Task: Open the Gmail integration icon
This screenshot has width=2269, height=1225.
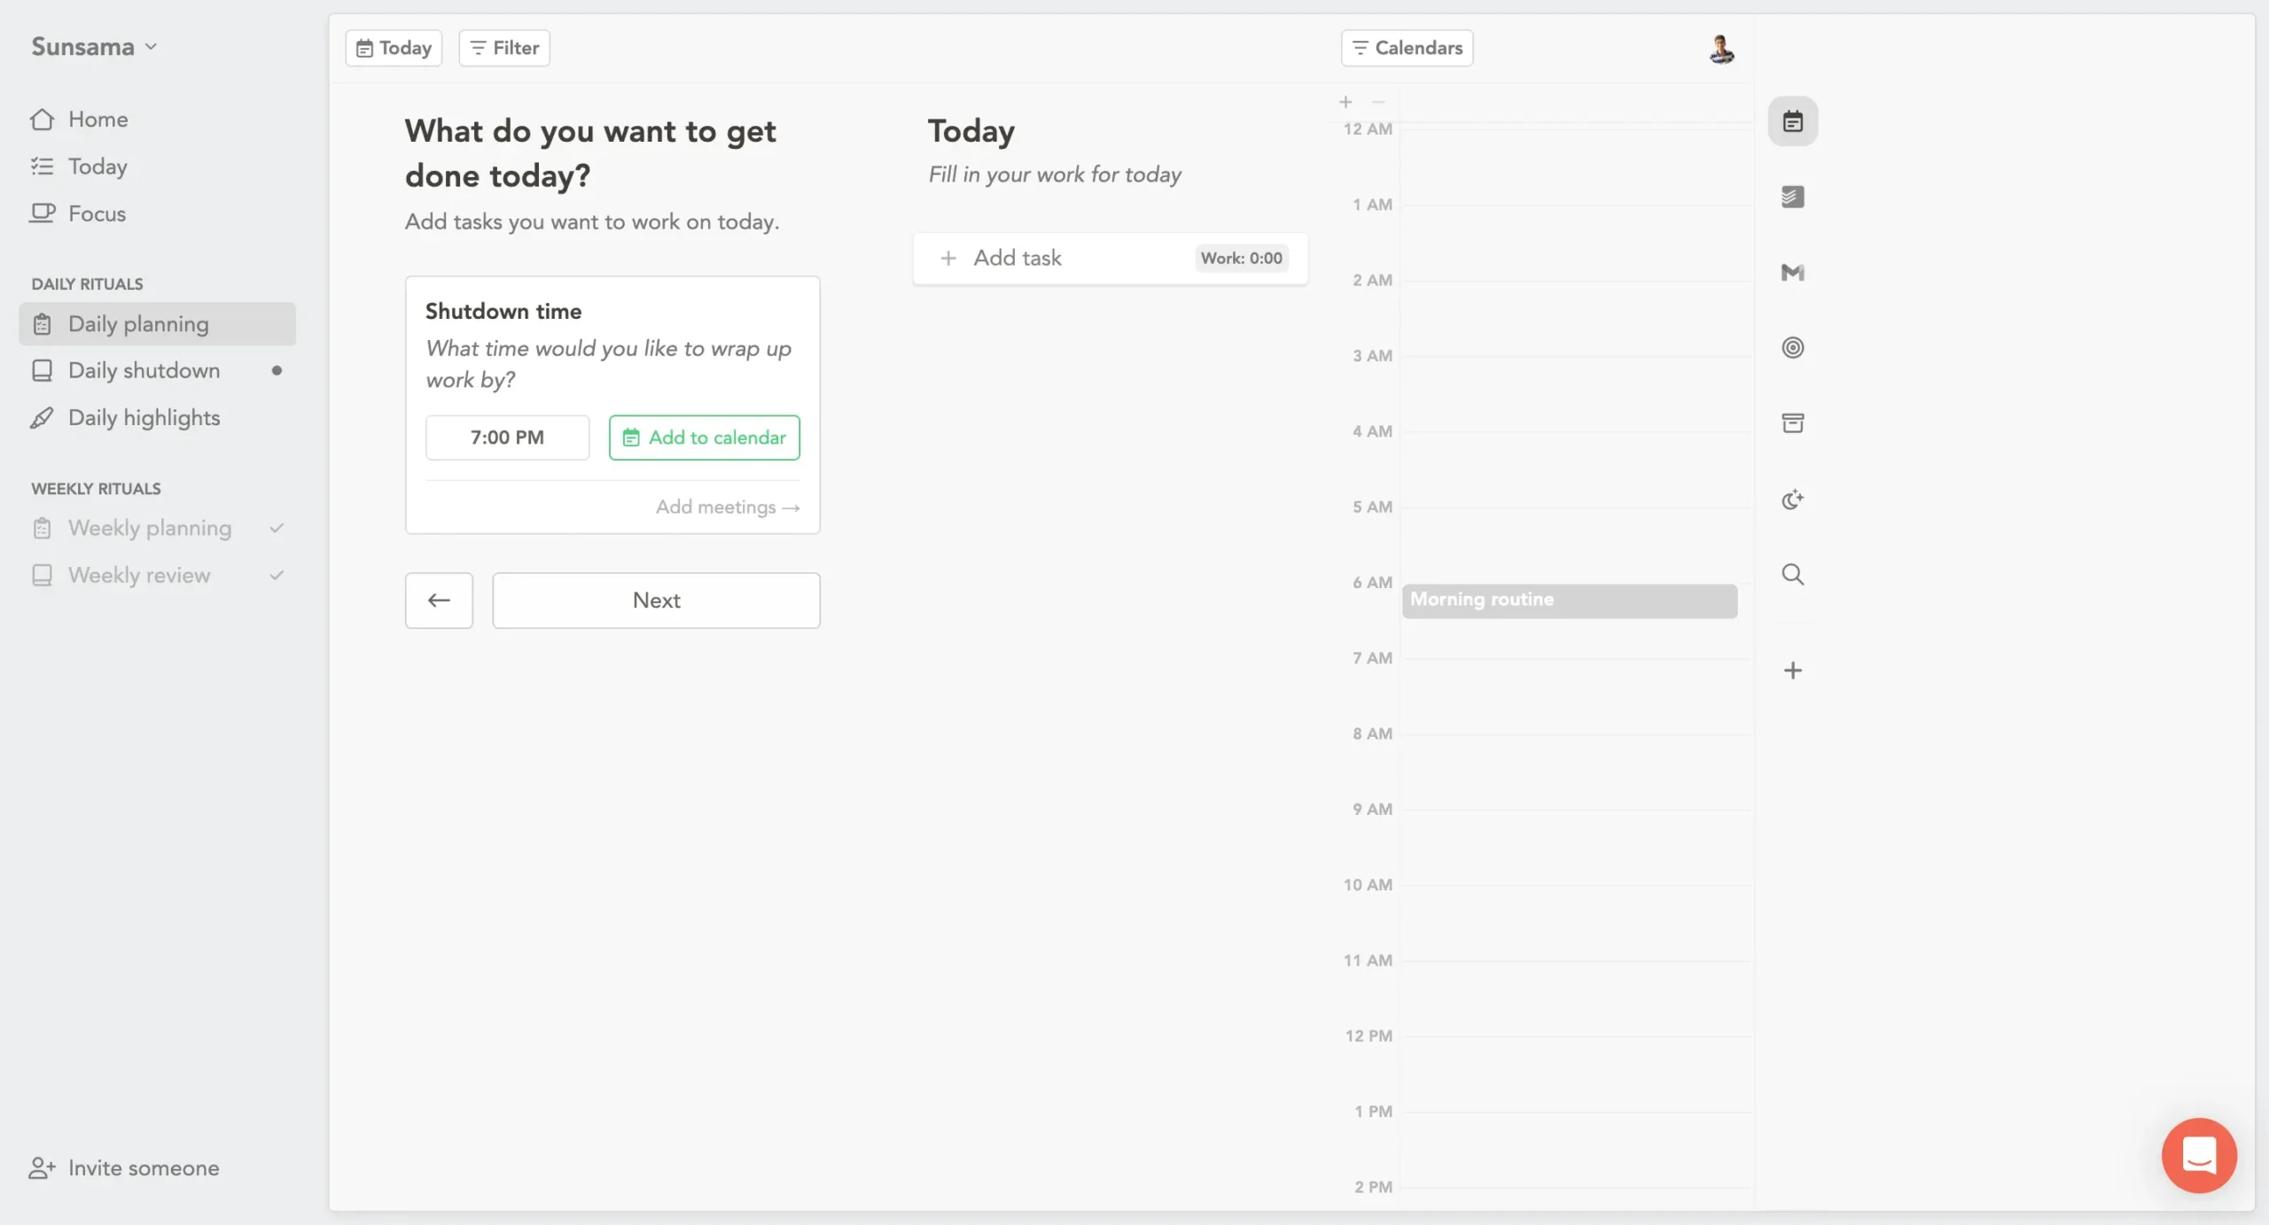Action: pos(1792,272)
